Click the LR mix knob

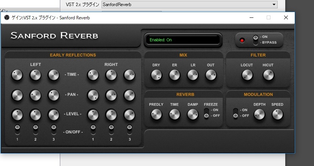coord(193,75)
